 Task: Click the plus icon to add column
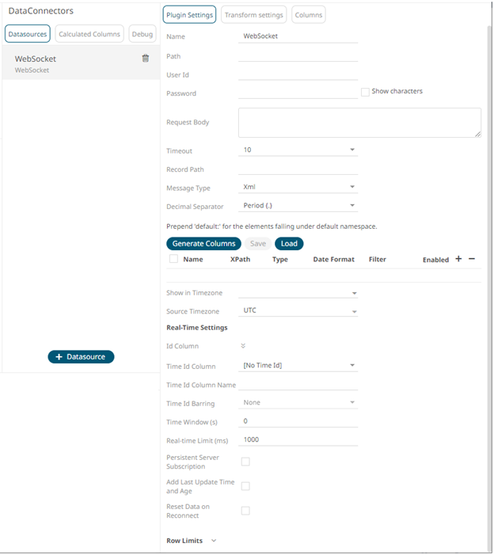click(458, 259)
